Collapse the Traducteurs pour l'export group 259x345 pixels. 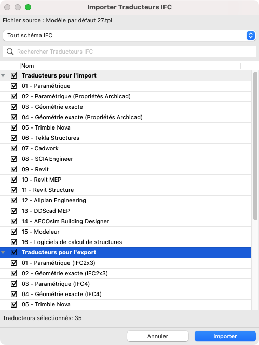click(3, 252)
